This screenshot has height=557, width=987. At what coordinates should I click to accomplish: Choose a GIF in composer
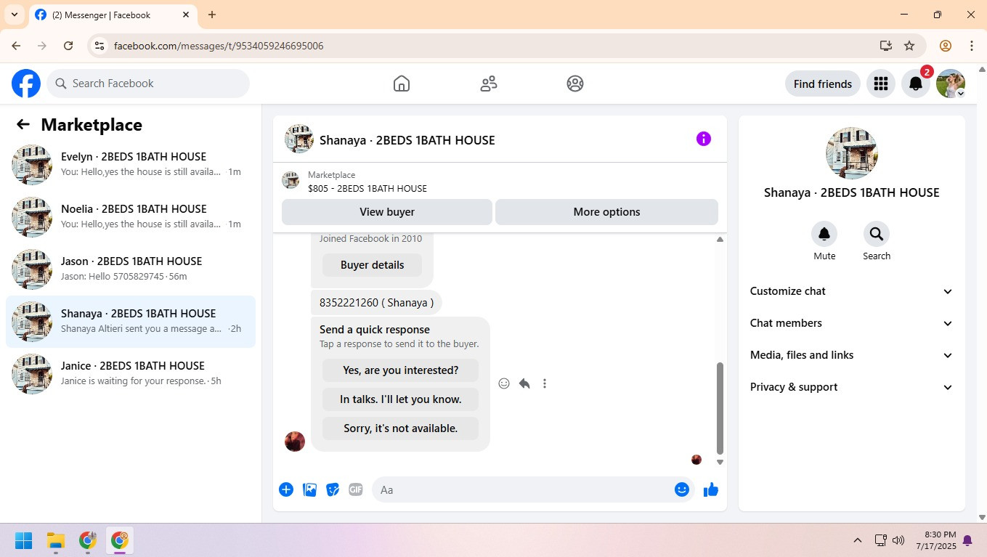[x=356, y=489]
